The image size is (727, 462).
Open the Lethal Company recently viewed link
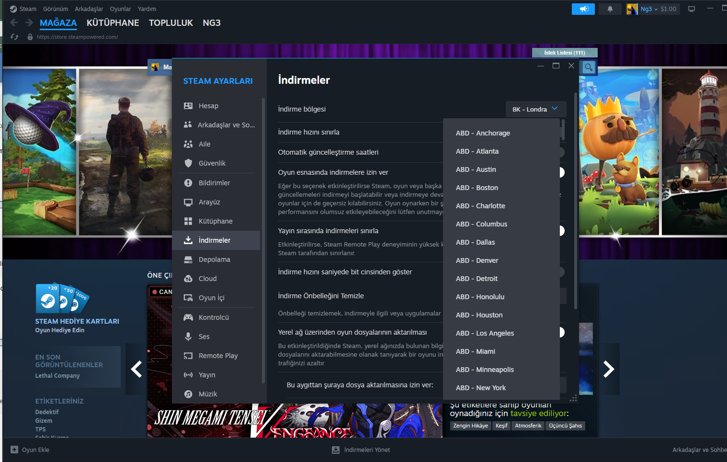[57, 376]
